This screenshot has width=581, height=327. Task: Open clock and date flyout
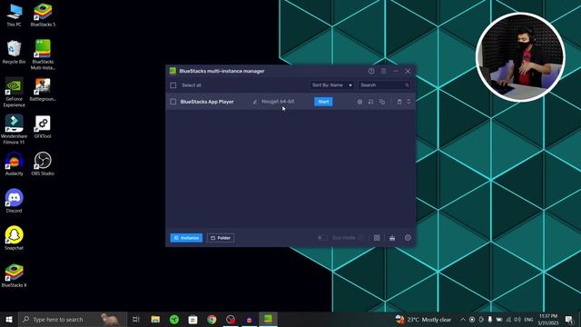click(x=548, y=319)
